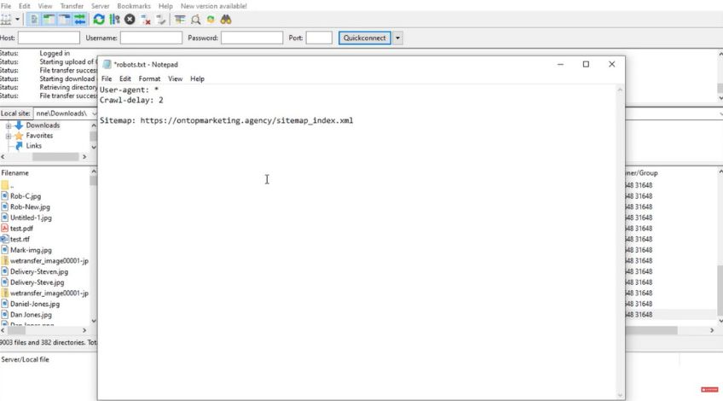The height and width of the screenshot is (401, 723).
Task: Click Notepad's scroll down arrow
Action: [x=620, y=396]
